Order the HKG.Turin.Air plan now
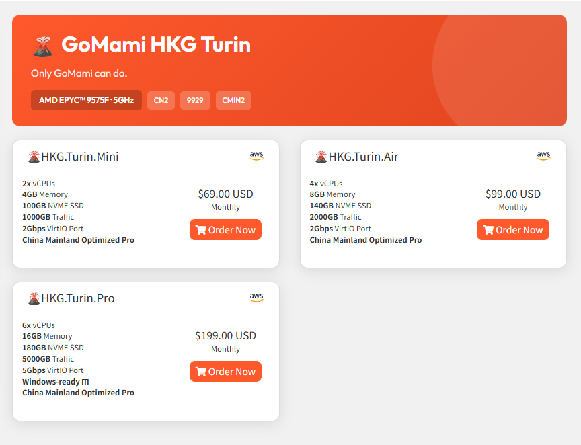This screenshot has height=445, width=581. [x=512, y=230]
